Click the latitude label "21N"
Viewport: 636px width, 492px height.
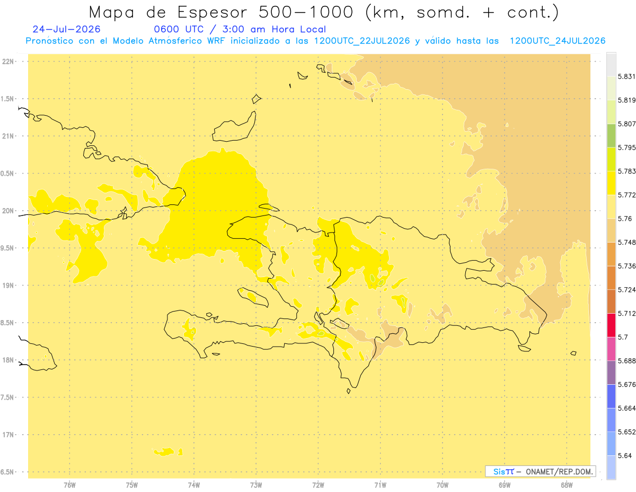tap(8, 136)
